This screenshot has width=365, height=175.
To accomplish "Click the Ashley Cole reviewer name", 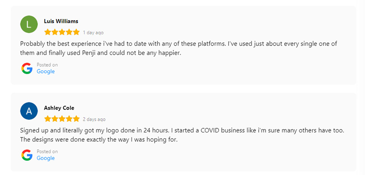I will (59, 108).
